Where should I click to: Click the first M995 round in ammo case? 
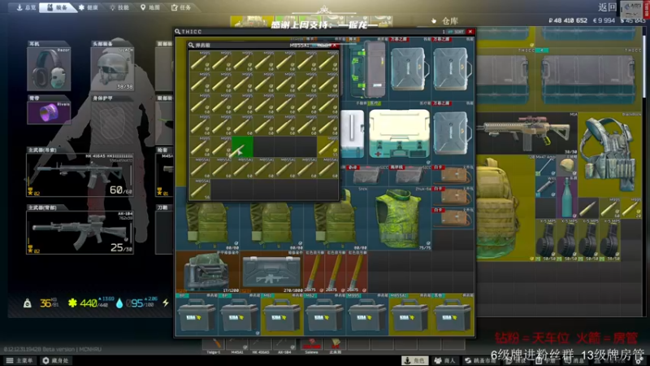pos(199,62)
